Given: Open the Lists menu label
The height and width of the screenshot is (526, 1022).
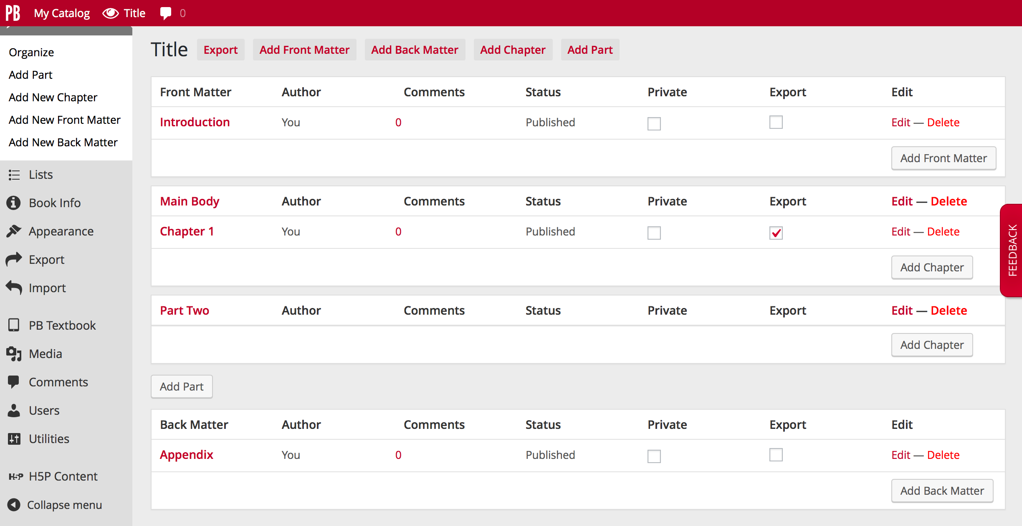Looking at the screenshot, I should (x=41, y=175).
